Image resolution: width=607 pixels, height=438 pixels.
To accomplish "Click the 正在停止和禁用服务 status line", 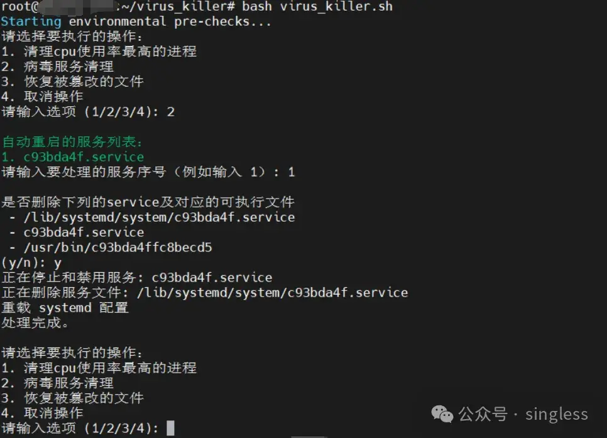I will [x=136, y=277].
